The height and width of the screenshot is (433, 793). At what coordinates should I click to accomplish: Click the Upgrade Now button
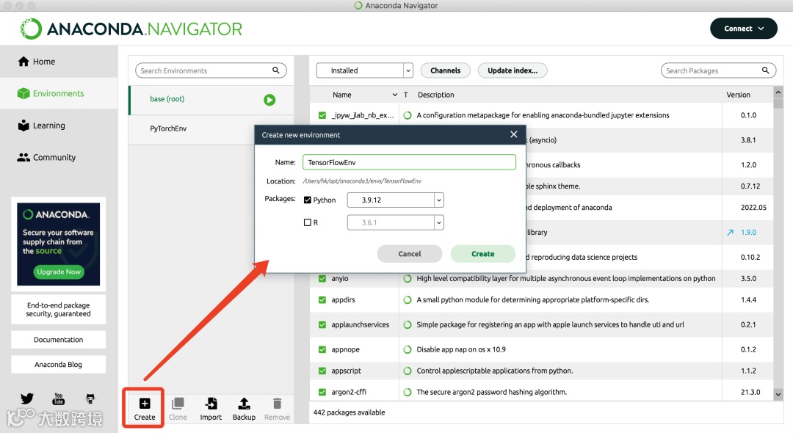pyautogui.click(x=59, y=272)
